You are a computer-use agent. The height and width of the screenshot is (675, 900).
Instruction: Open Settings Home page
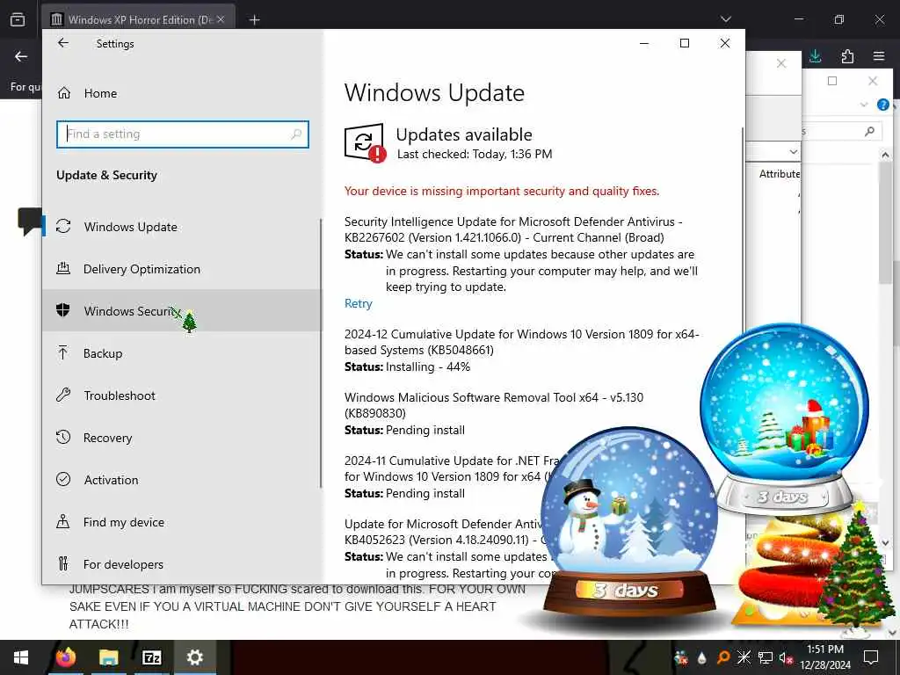pyautogui.click(x=100, y=93)
